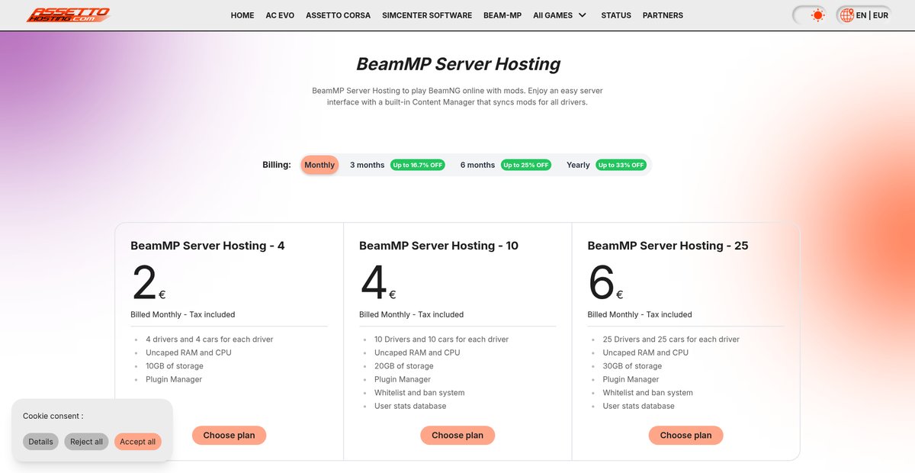Click '10GB of storage' feature text

point(174,366)
